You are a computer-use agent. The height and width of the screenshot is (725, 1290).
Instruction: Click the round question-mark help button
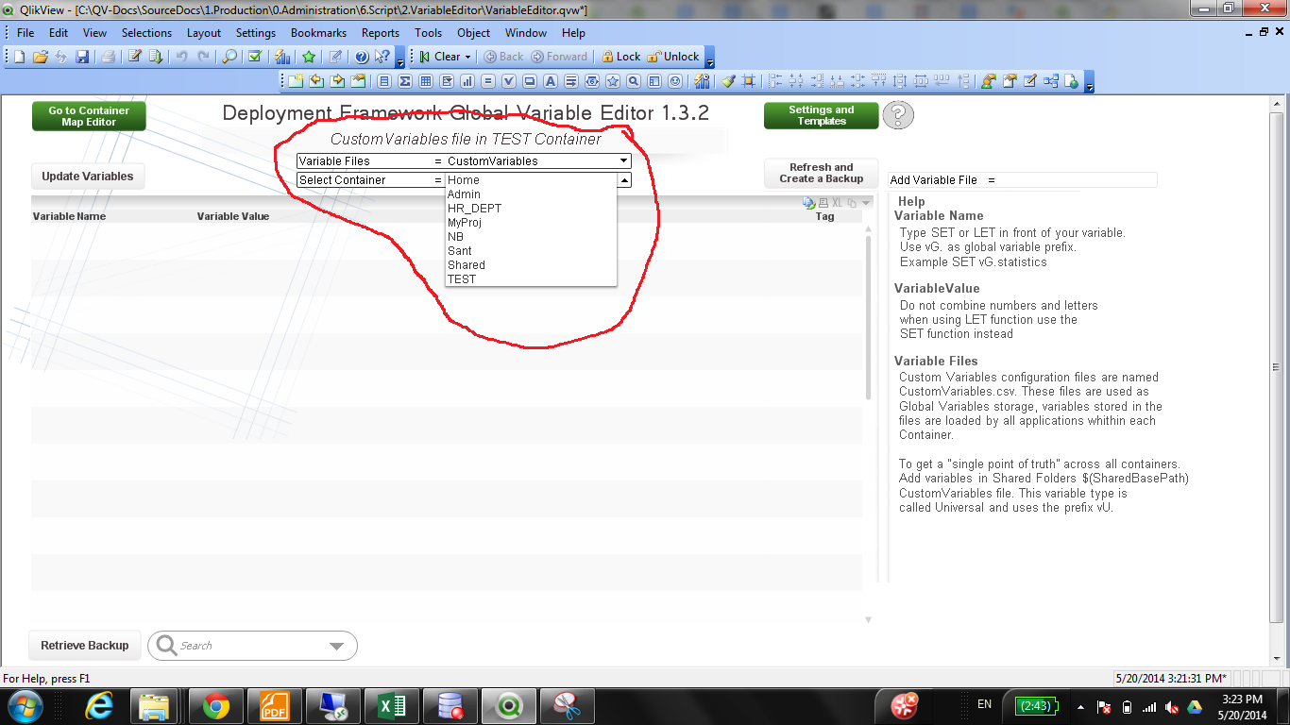[x=898, y=115]
